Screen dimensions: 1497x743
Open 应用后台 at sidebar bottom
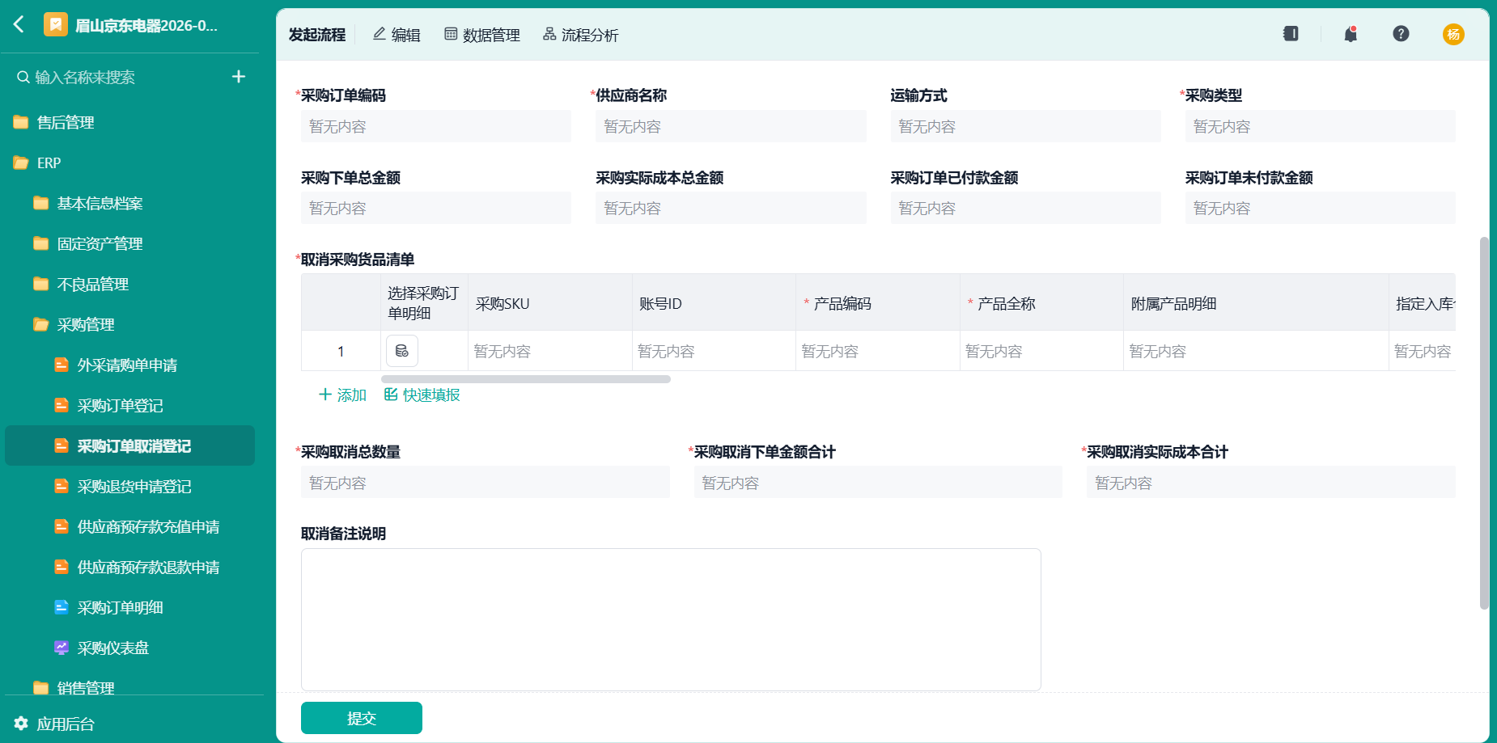point(55,724)
